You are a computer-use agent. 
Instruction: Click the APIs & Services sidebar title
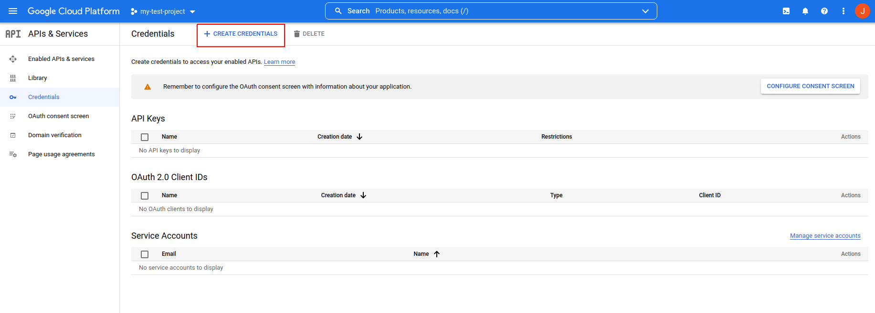[58, 34]
